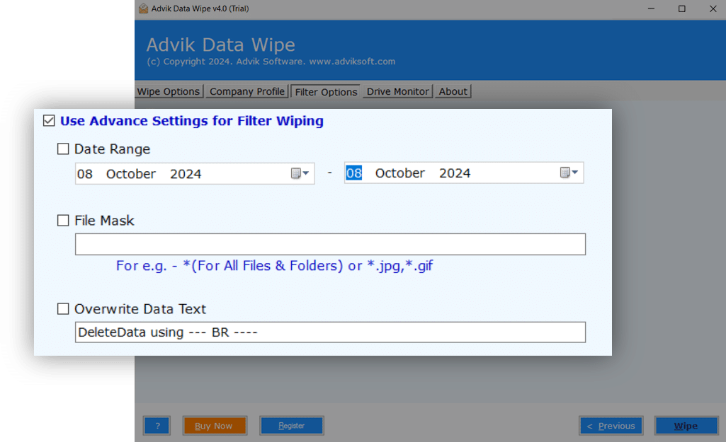Image resolution: width=726 pixels, height=442 pixels.
Task: Click the Advik Data Wipe app icon in title bar
Action: click(143, 8)
